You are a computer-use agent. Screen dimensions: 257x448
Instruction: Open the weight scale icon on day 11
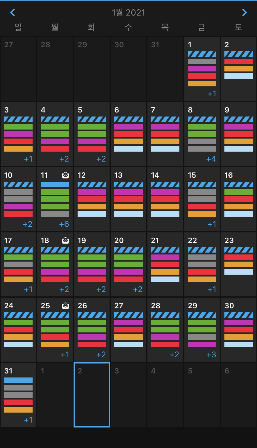click(x=65, y=175)
